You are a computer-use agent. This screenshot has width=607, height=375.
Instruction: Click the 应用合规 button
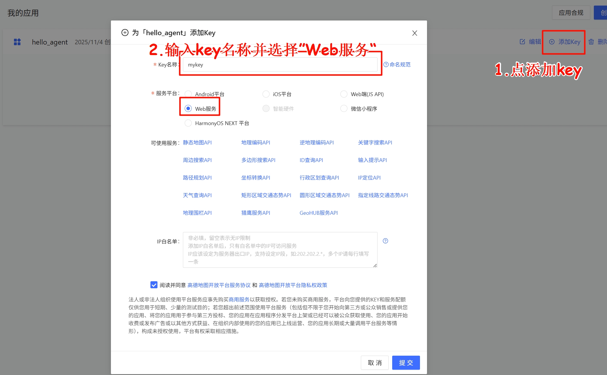571,12
